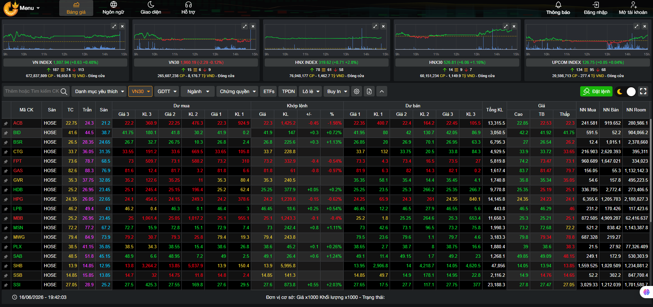This screenshot has height=307, width=653.
Task: Collapse index charts with up chevron
Action: [x=382, y=91]
